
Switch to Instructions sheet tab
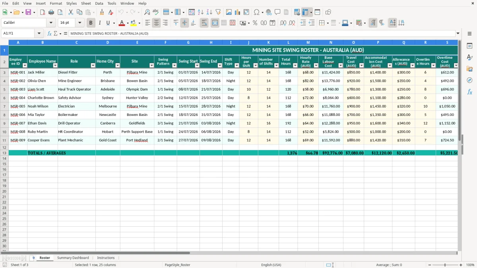tap(106, 258)
